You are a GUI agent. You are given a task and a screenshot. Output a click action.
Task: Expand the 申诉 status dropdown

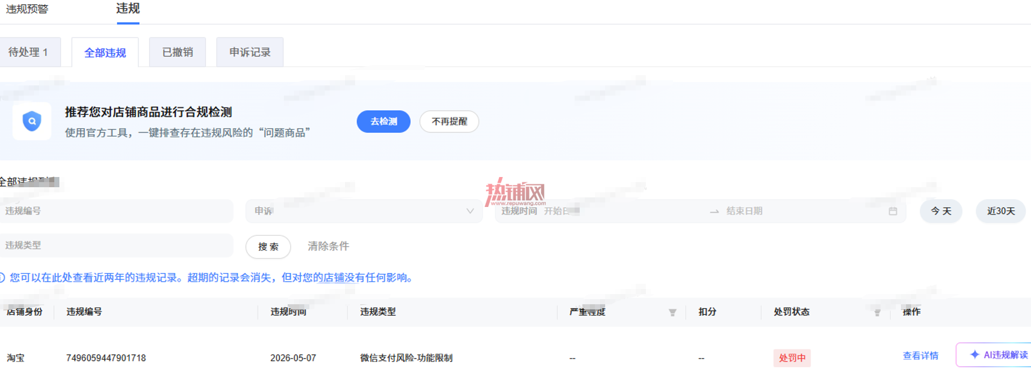[364, 211]
